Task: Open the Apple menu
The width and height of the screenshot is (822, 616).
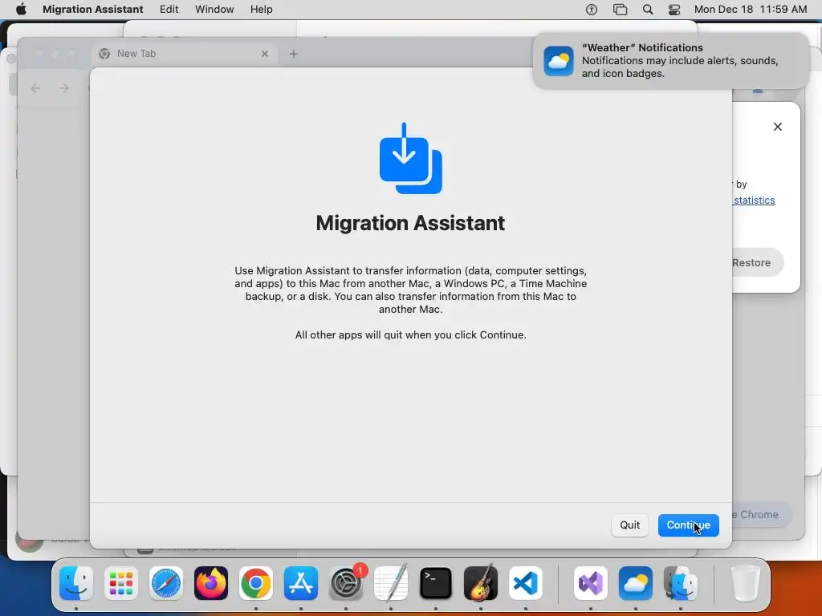Action: coord(21,9)
